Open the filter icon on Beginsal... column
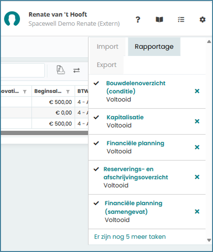 (x=68, y=91)
